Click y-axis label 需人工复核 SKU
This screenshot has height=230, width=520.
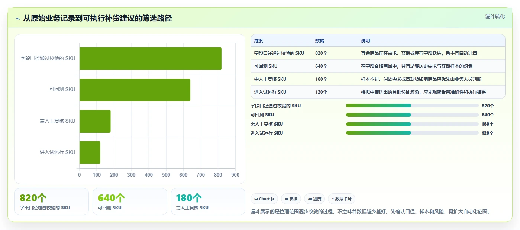pyautogui.click(x=58, y=121)
